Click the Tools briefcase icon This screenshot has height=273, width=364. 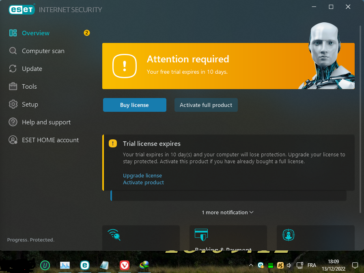(x=13, y=86)
